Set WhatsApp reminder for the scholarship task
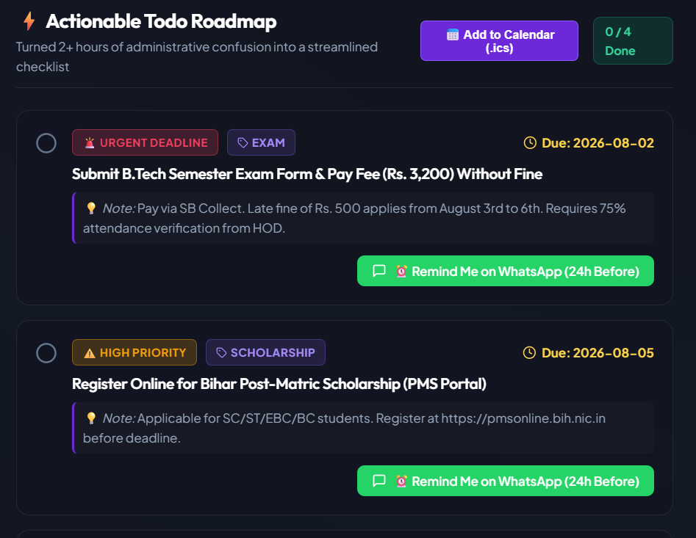696x538 pixels. 505,481
